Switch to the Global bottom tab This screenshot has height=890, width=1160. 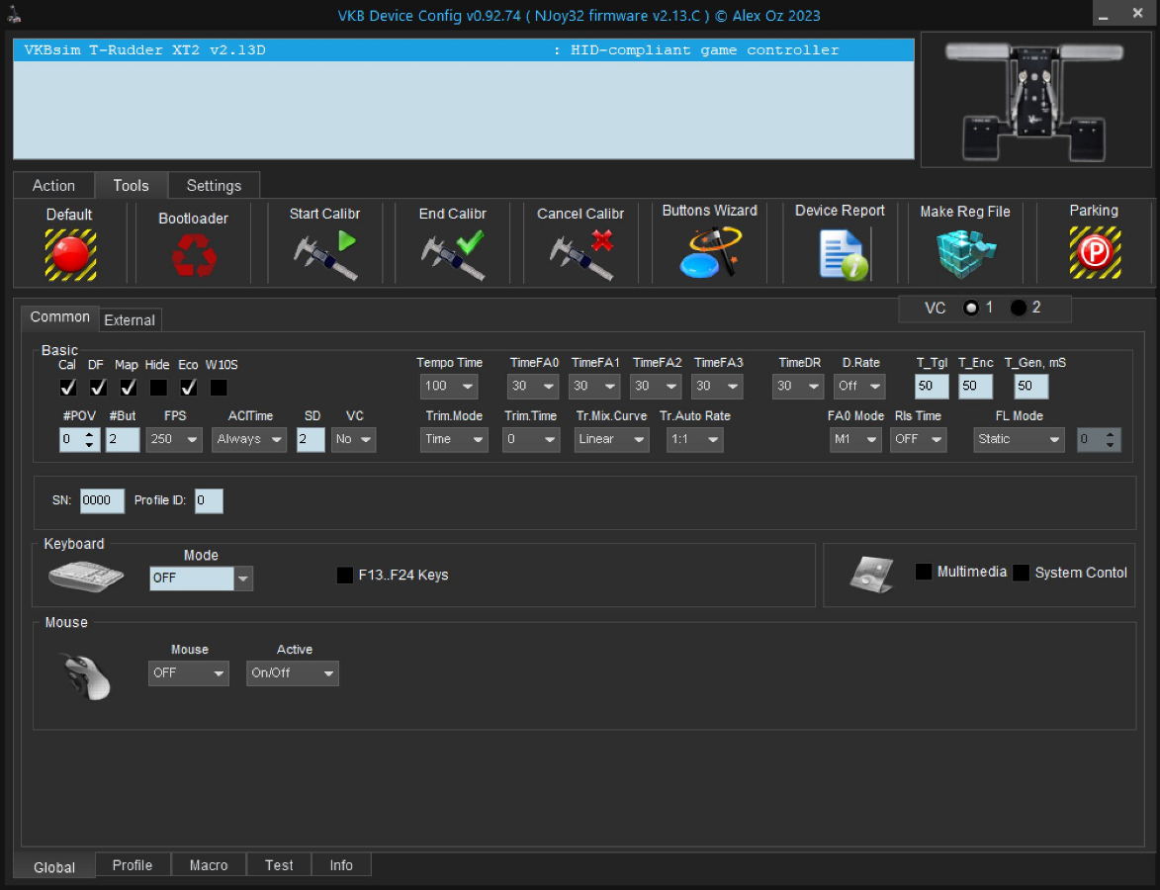pos(54,867)
